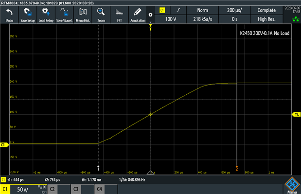Open the Menu Hist. toolbar icon
Viewport: 301px width, 194px height.
tap(83, 15)
